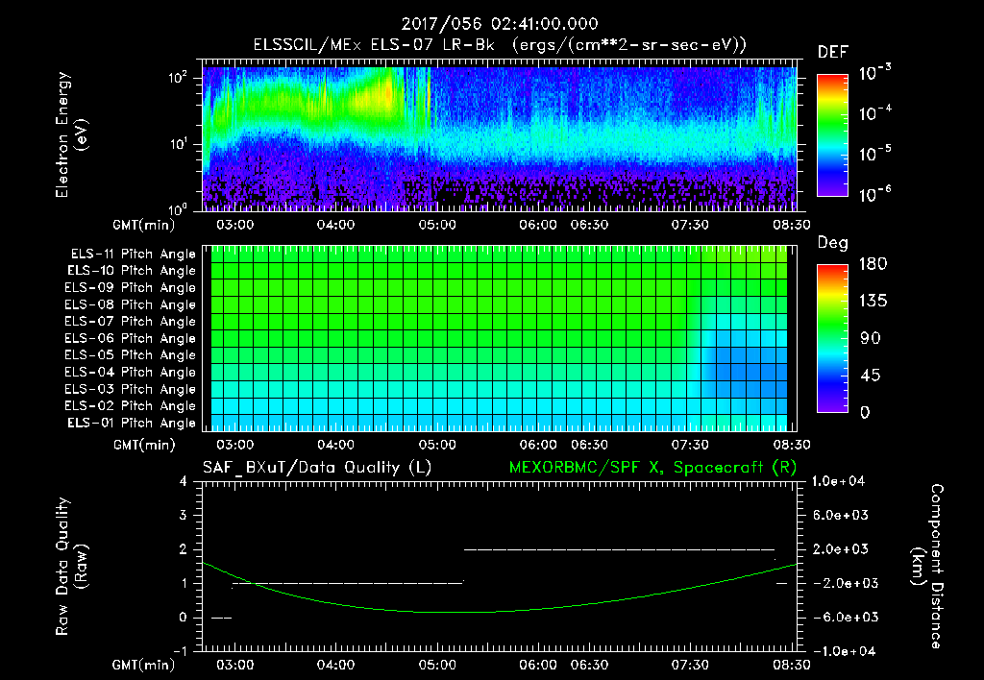The height and width of the screenshot is (680, 984).
Task: Click the 3 tick on data quality axis
Action: (184, 515)
